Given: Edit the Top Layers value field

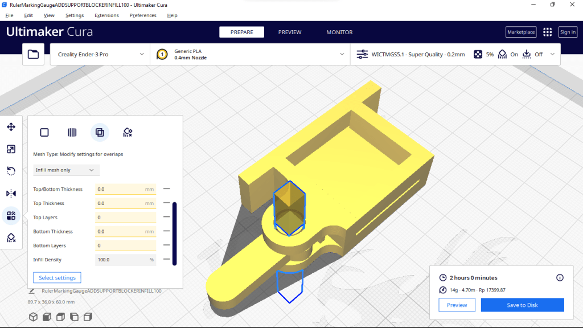Looking at the screenshot, I should [x=126, y=217].
